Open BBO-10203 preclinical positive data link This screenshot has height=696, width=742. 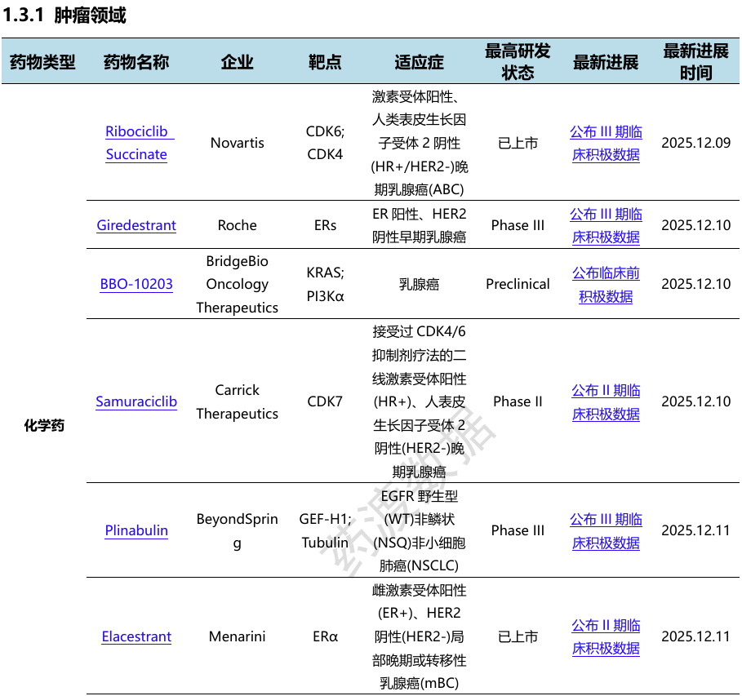pos(606,285)
